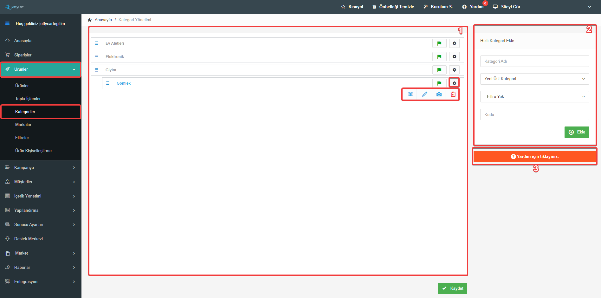Click the drag handle for Elektronik
The image size is (601, 298).
click(x=97, y=57)
